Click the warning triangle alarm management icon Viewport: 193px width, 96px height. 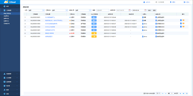pyautogui.click(x=5, y=74)
